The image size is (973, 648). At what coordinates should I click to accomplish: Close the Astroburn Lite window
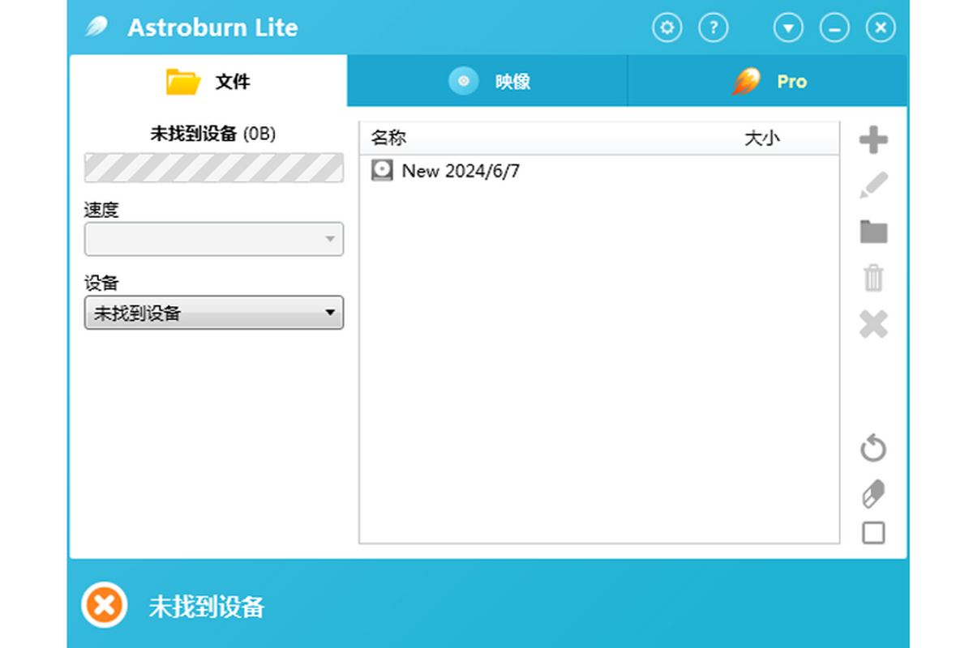point(881,28)
